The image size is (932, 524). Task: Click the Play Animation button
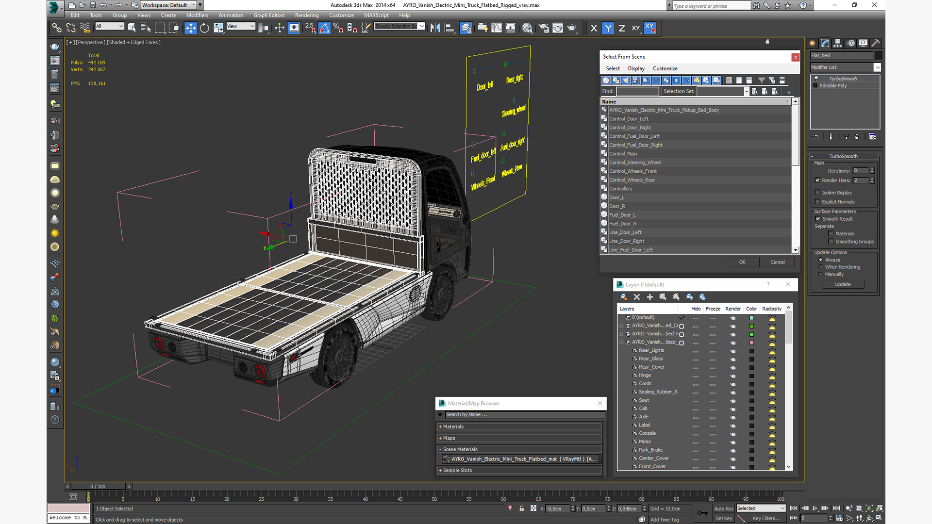point(815,508)
